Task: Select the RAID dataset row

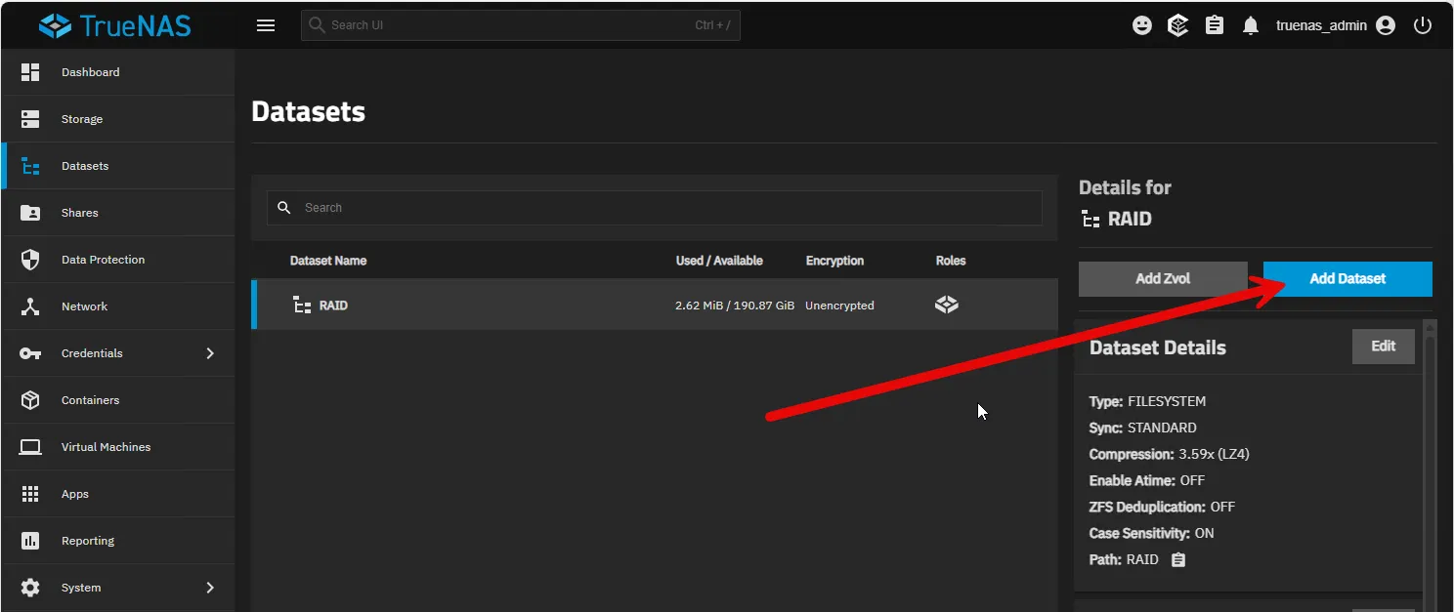Action: coord(489,306)
